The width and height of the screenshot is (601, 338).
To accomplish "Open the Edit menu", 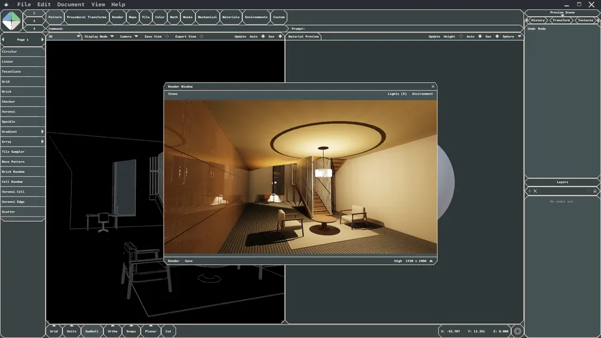I will (44, 4).
